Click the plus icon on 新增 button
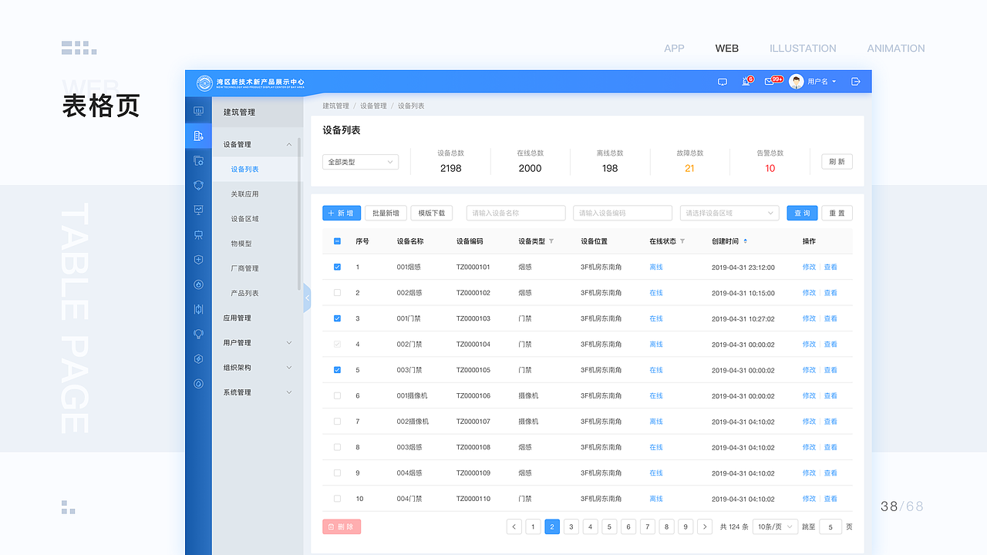The width and height of the screenshot is (987, 555). [332, 212]
